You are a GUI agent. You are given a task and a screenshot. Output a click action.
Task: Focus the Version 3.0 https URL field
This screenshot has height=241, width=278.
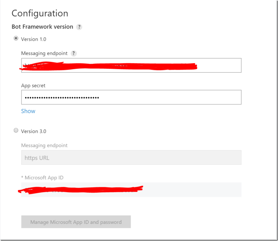click(x=131, y=157)
